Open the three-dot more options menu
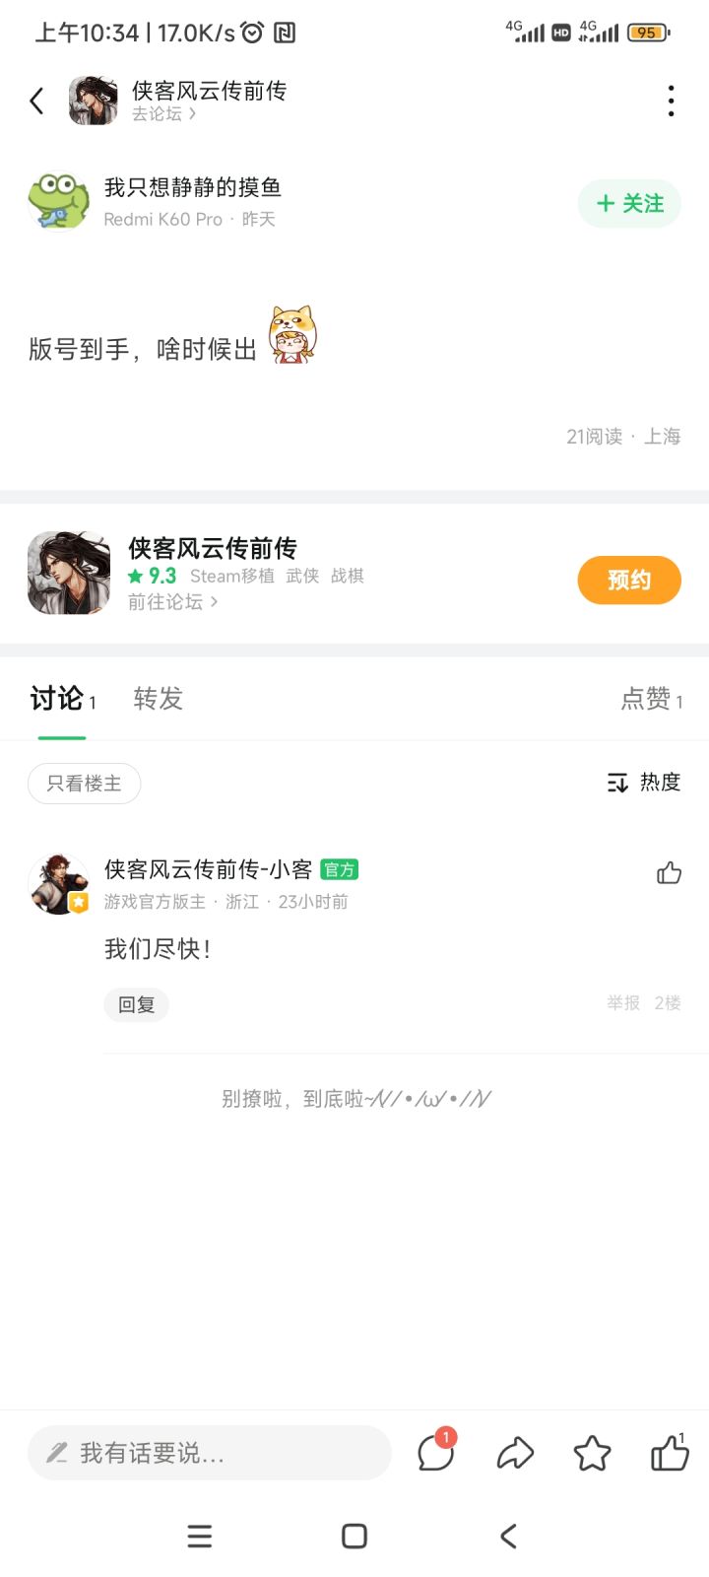The height and width of the screenshot is (1577, 709). [x=671, y=101]
